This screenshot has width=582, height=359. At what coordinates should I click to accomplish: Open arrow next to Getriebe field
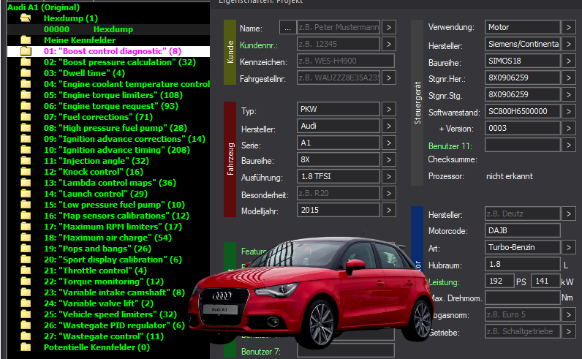(x=569, y=331)
